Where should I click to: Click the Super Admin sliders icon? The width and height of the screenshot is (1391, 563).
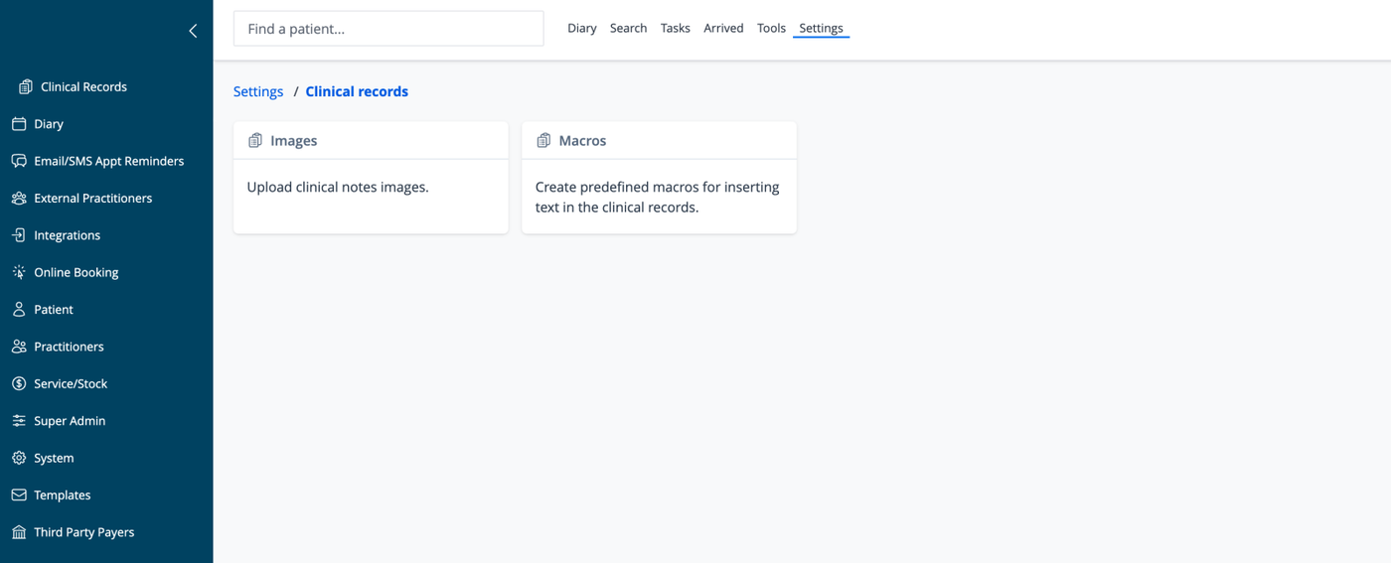click(19, 421)
